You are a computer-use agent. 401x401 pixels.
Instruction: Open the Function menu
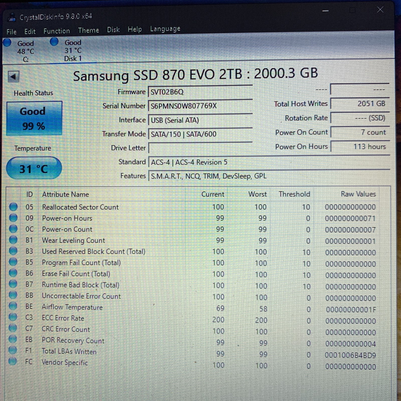pos(57,31)
